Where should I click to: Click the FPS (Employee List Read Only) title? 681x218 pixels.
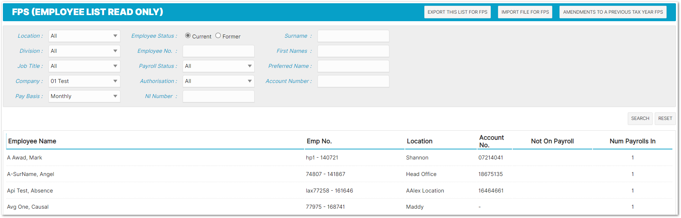[87, 12]
